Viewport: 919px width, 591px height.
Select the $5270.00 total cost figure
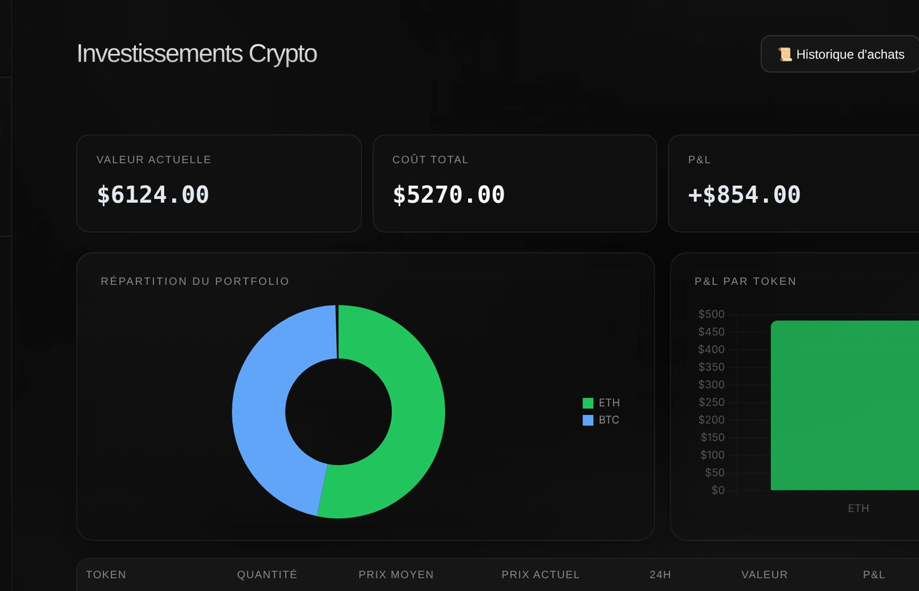pyautogui.click(x=449, y=195)
